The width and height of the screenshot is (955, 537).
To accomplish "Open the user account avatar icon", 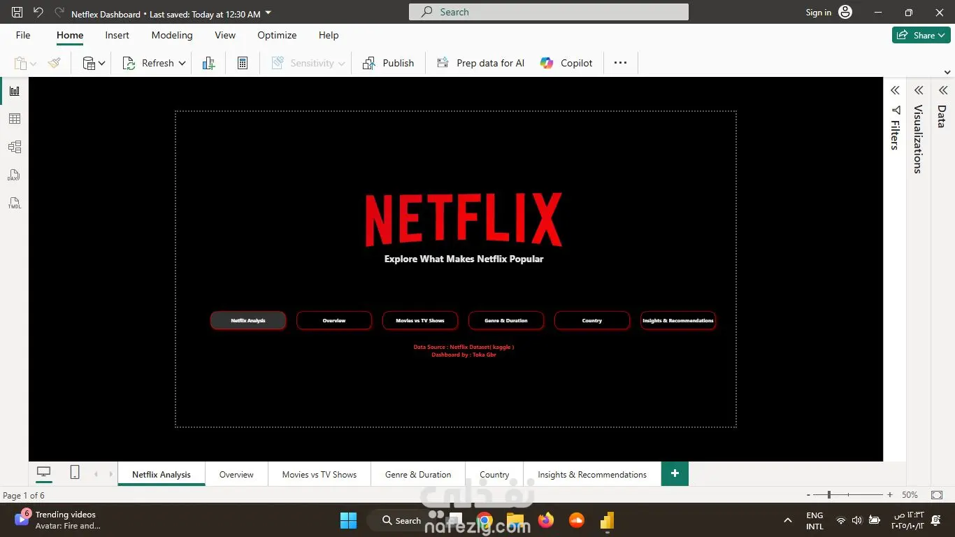I will click(x=845, y=13).
